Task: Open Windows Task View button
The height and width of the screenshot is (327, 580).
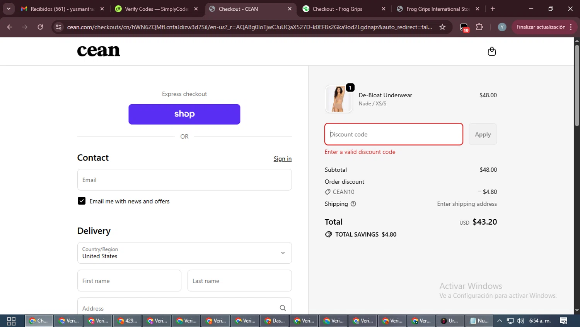Action: click(x=11, y=321)
